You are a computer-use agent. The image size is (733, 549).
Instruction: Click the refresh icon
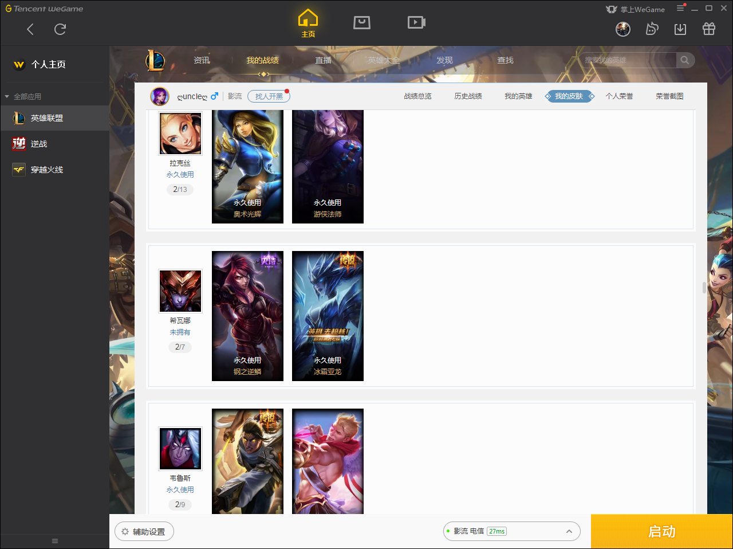point(60,29)
